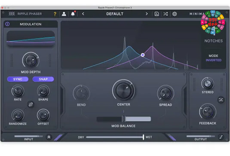Screen dimensions: 230x156
Task: Open the help question mark icon
Action: click(x=55, y=14)
